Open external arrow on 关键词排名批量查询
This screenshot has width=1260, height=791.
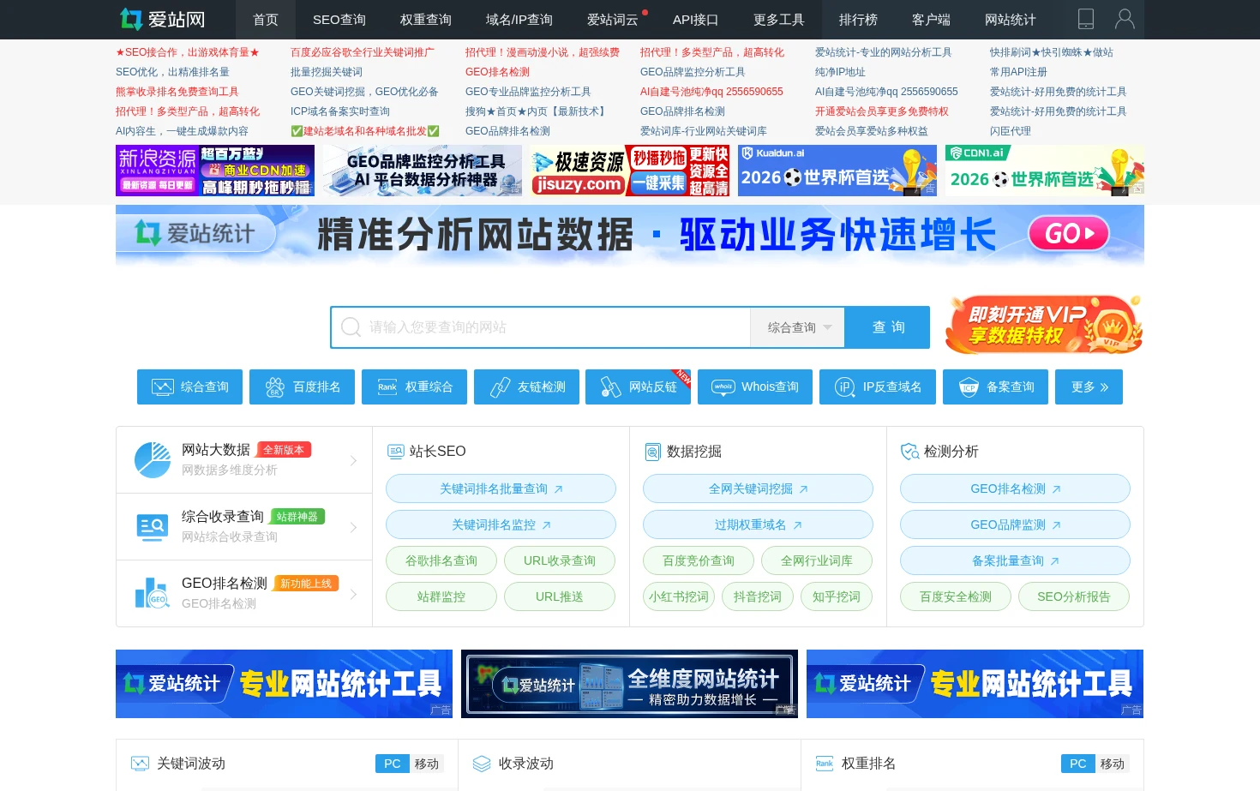558,489
